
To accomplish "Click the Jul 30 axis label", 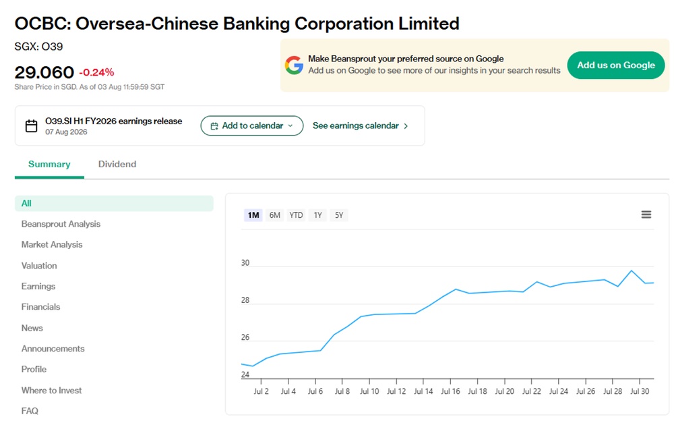I will pos(640,391).
